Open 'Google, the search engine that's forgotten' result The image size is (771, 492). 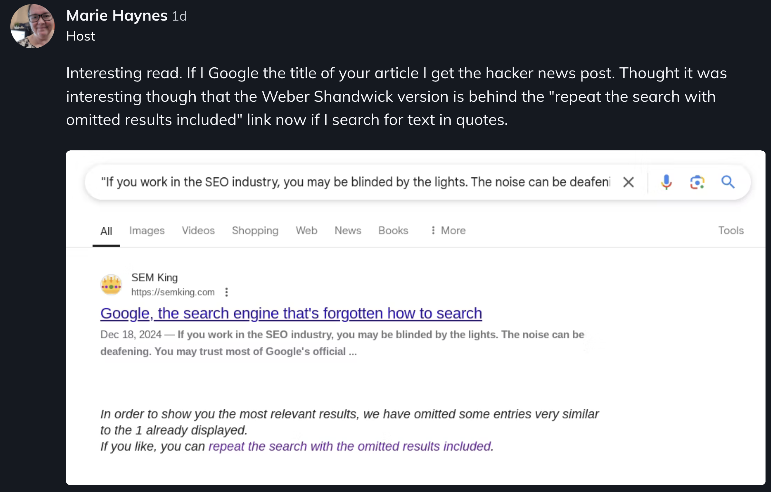[x=291, y=313]
